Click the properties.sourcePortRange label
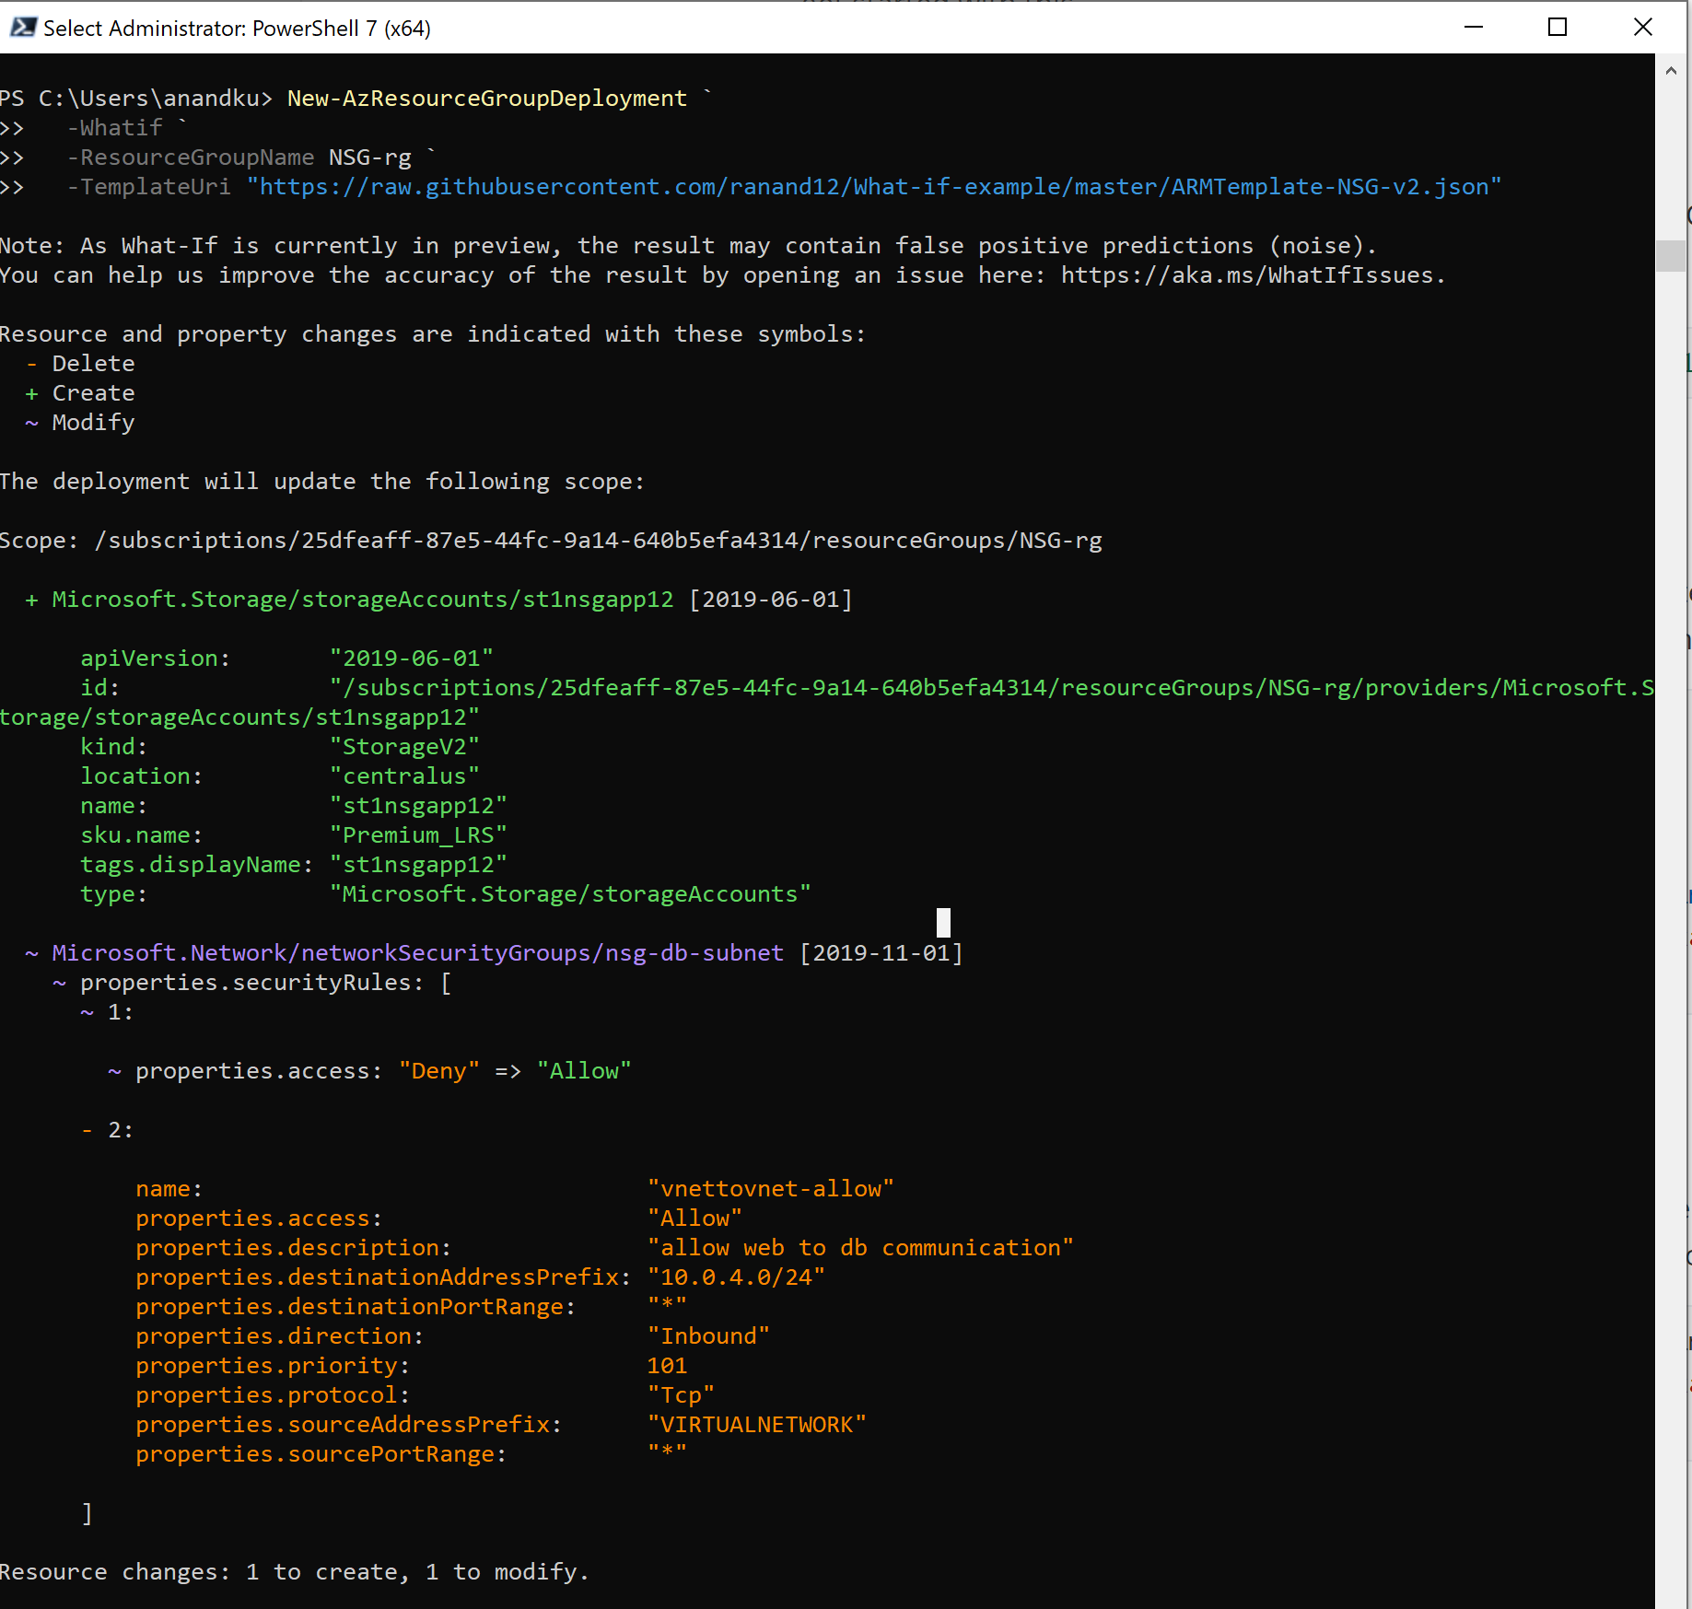Screen dimensions: 1692x1609 [321, 1454]
